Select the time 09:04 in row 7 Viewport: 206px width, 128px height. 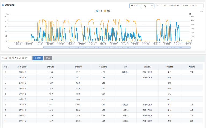coord(78,104)
